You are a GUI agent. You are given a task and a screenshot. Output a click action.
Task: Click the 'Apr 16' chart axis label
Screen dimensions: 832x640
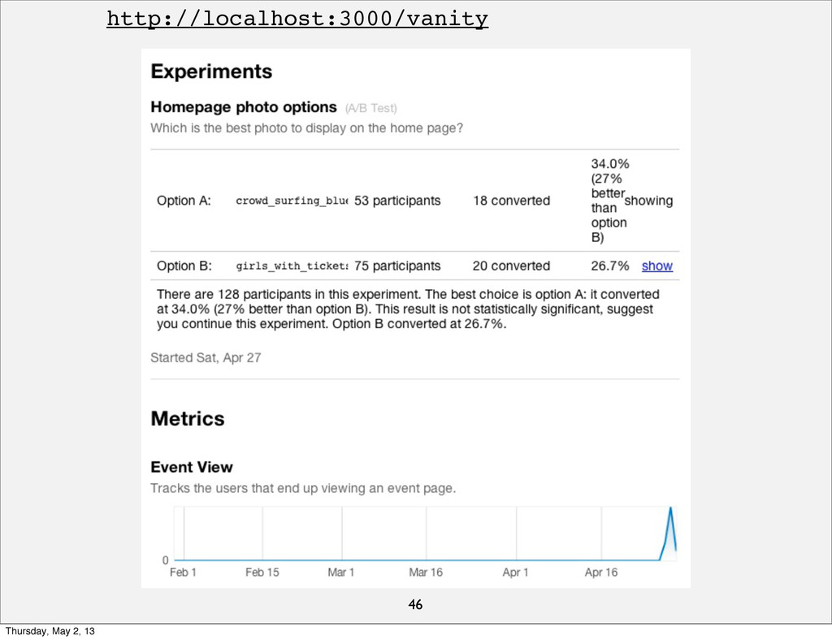coord(601,573)
